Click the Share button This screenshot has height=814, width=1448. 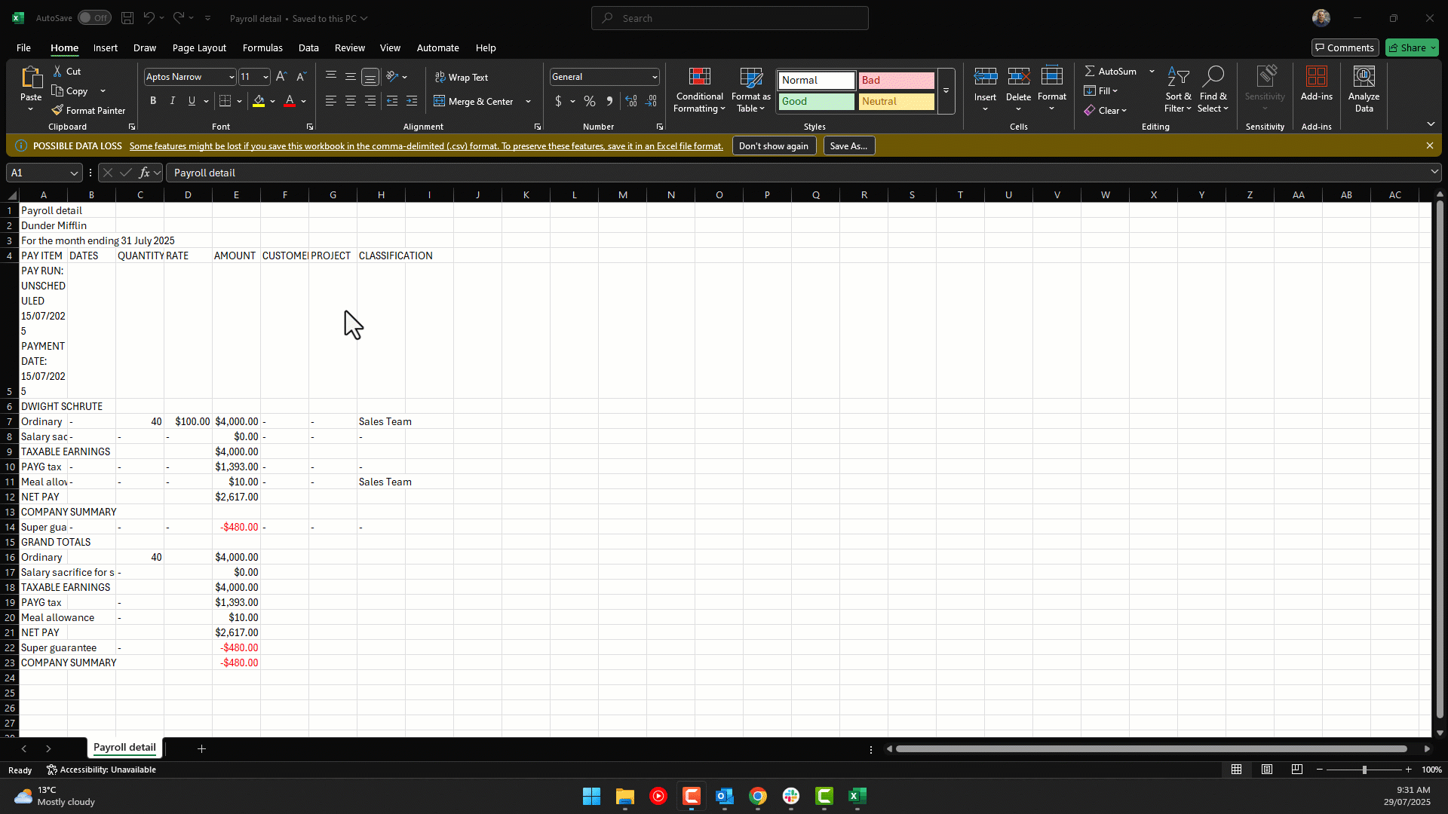(1412, 47)
